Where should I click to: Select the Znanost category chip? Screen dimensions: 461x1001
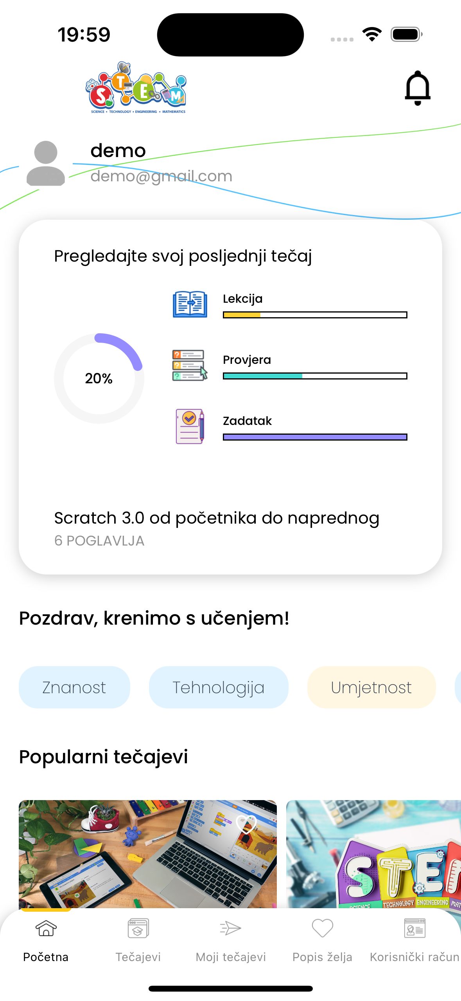coord(74,687)
